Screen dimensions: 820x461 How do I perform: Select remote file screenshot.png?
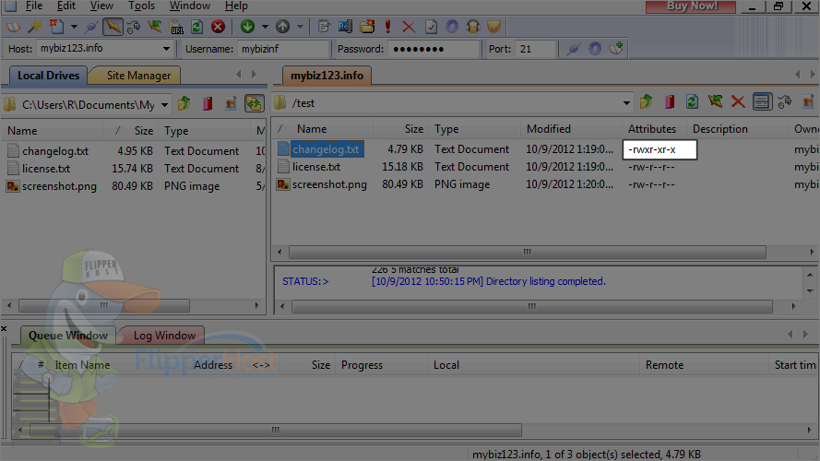(329, 184)
